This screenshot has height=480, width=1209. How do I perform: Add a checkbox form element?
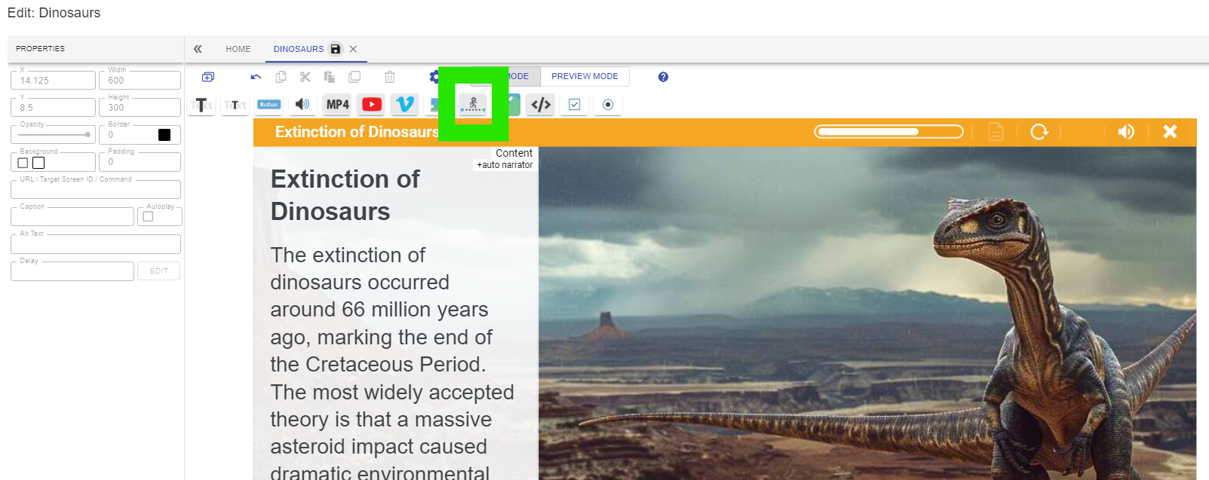[x=575, y=105]
